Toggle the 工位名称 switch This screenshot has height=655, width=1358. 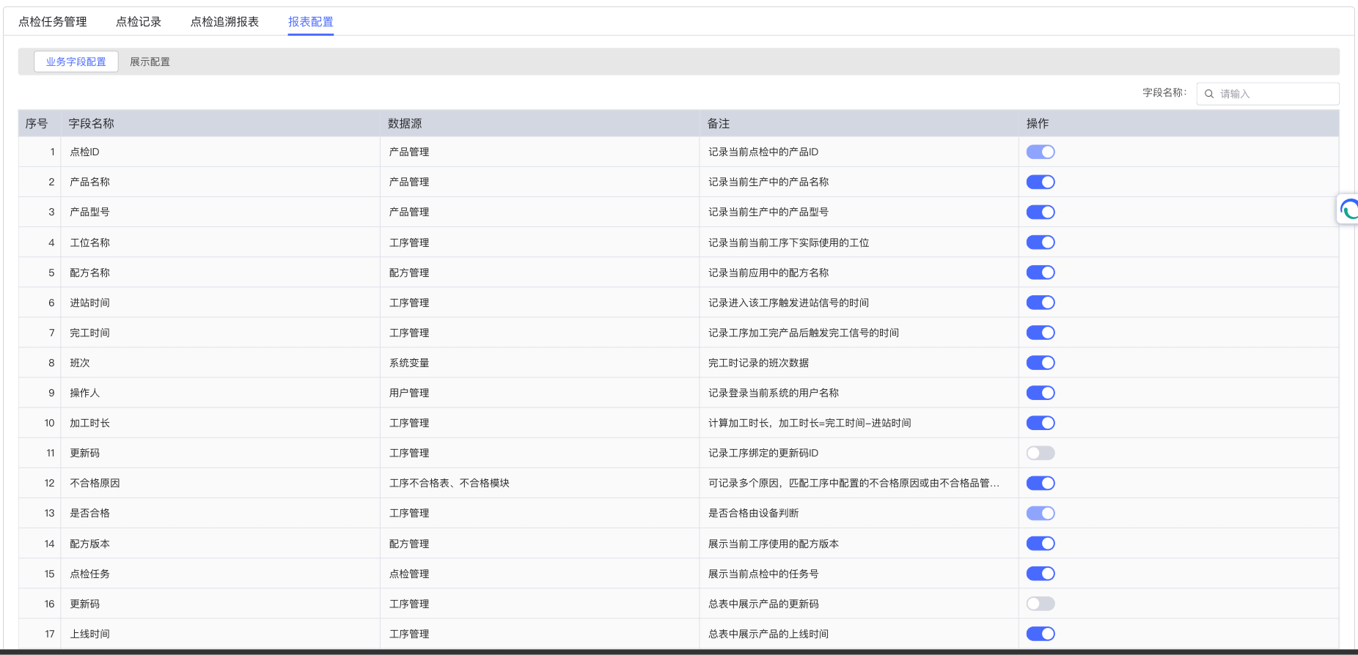pos(1040,242)
